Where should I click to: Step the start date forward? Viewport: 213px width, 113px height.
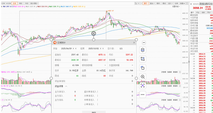point(76,49)
